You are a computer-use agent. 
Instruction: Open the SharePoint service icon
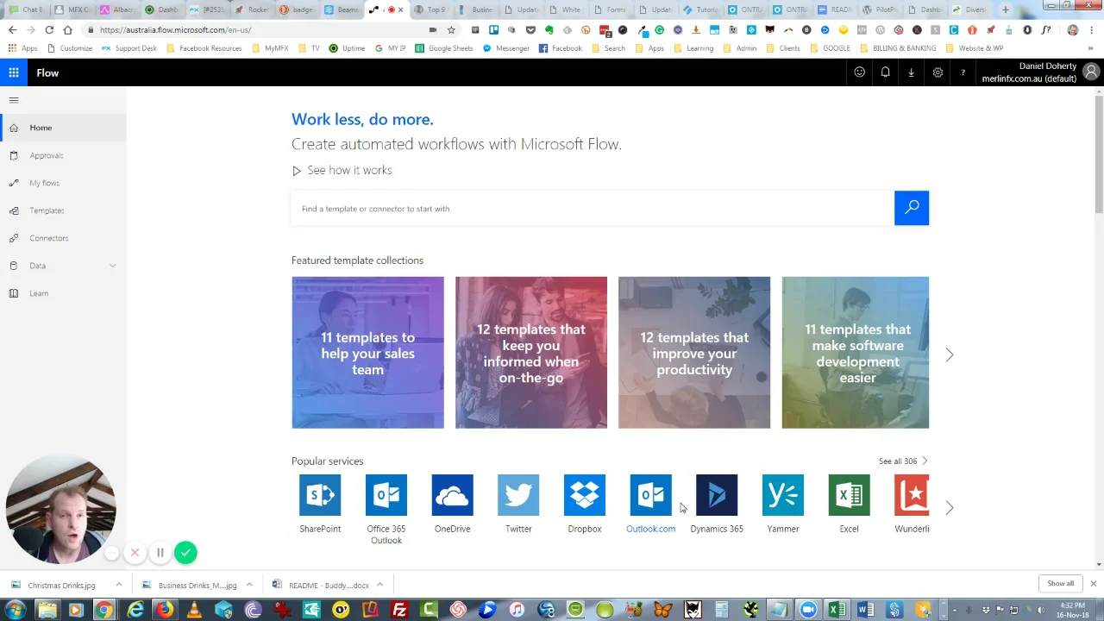[320, 495]
